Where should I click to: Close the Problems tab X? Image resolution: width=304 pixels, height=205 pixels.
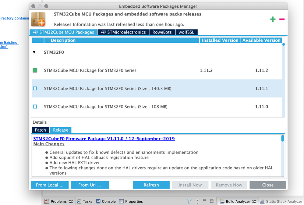[x=71, y=201]
